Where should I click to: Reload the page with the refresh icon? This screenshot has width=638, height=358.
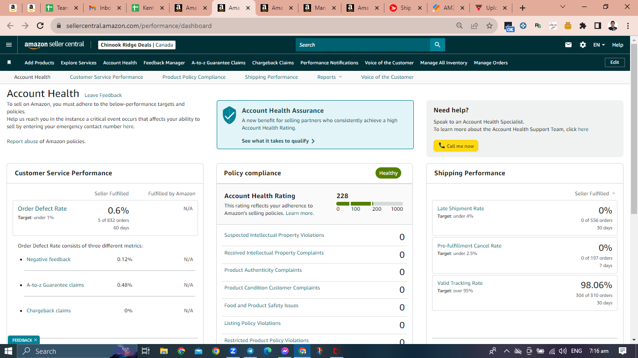[x=40, y=26]
